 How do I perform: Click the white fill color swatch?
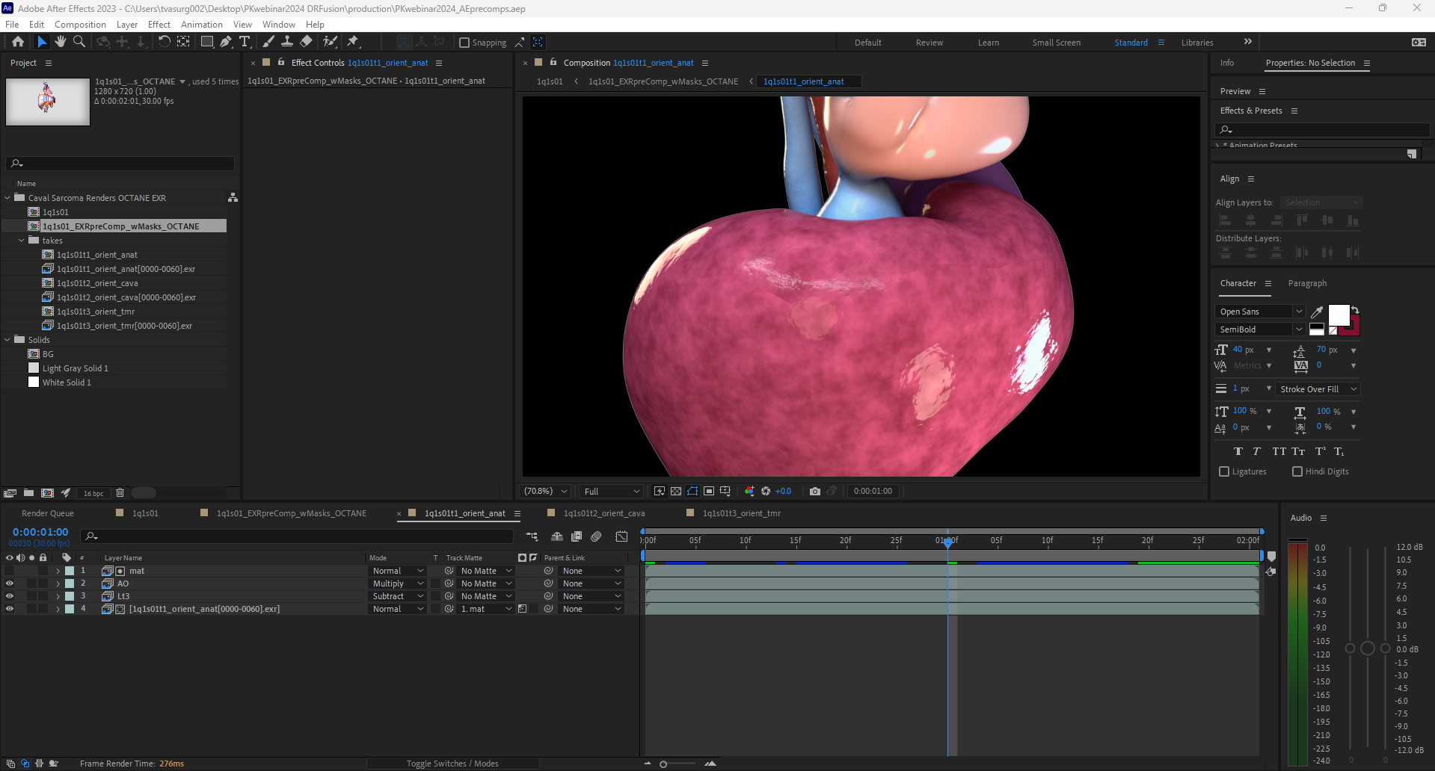coord(1339,315)
